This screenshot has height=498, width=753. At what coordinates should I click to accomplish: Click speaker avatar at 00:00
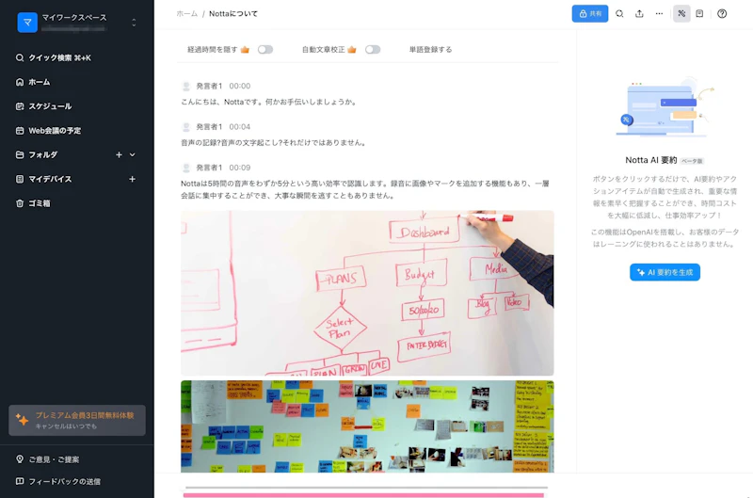point(186,86)
